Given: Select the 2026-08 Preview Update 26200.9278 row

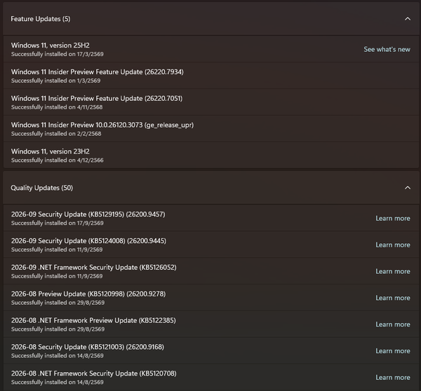Looking at the screenshot, I should 211,298.
